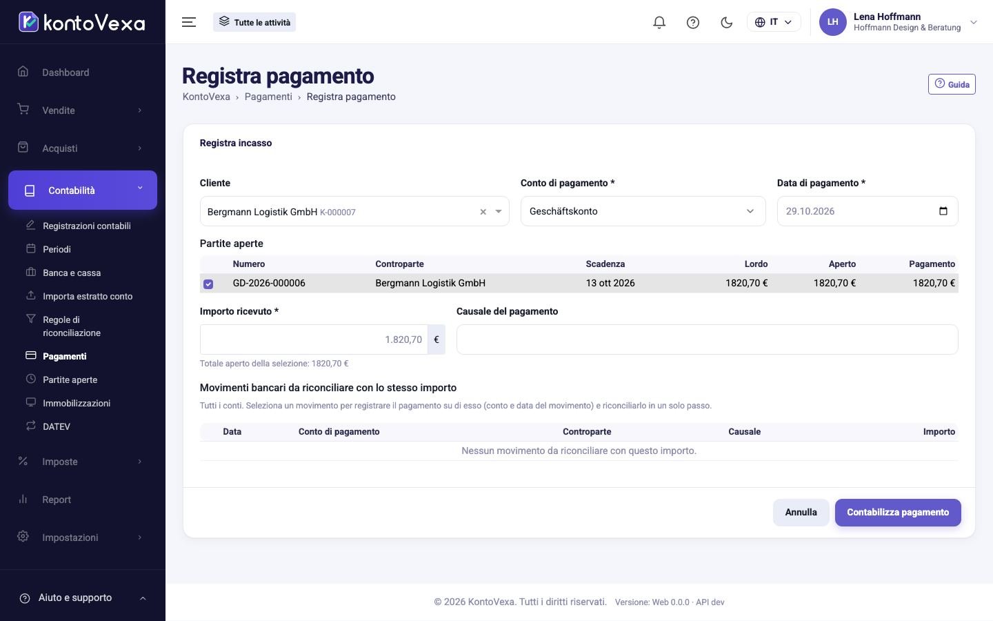This screenshot has width=993, height=621.
Task: Expand the Aiuto e supporto section
Action: pos(83,598)
